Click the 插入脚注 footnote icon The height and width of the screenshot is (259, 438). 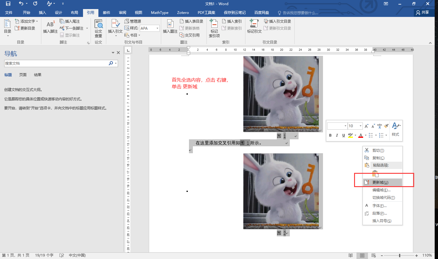click(50, 27)
